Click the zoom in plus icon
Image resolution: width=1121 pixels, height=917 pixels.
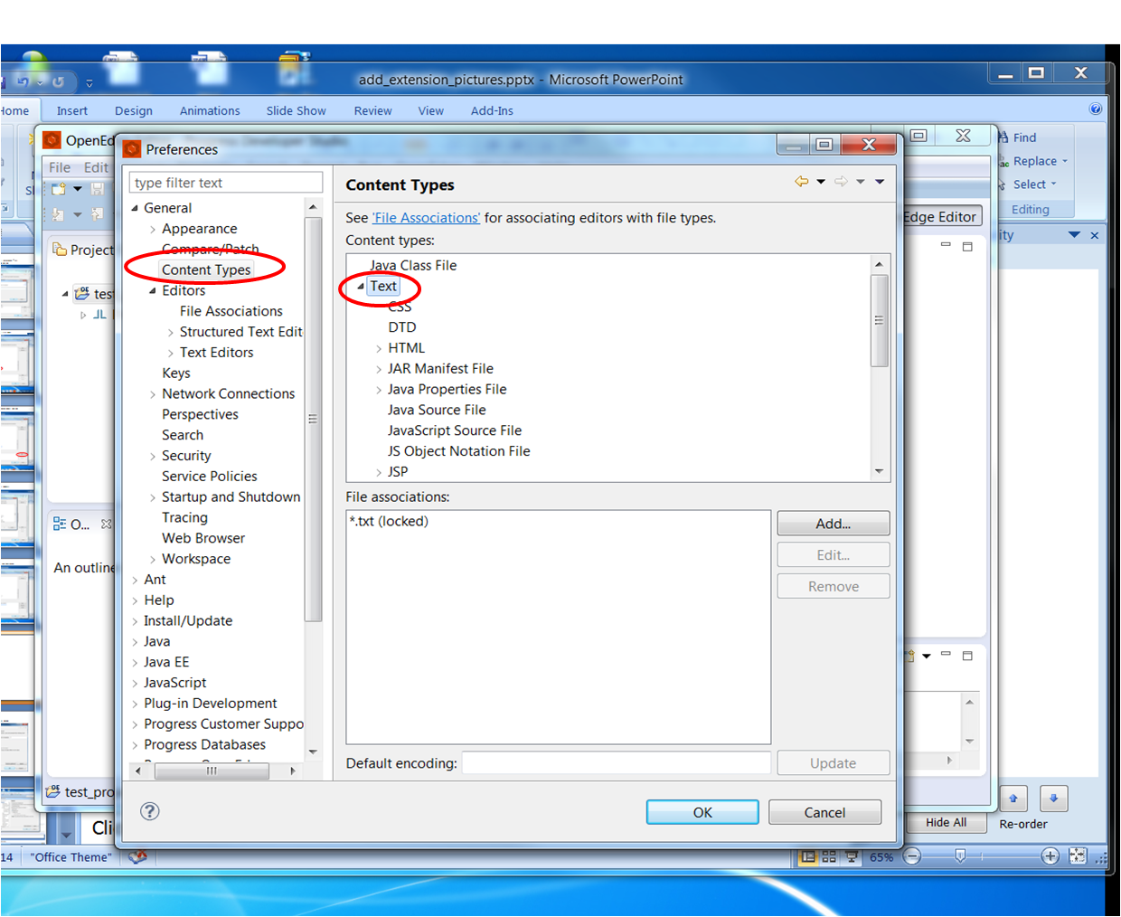tap(1050, 856)
